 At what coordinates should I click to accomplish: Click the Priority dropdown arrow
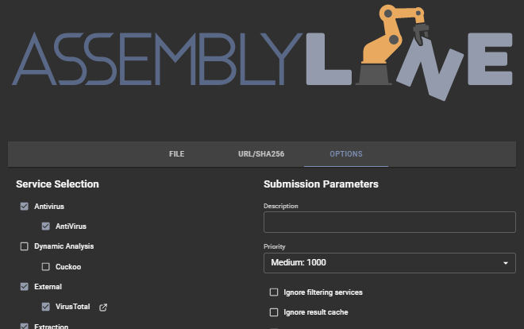pyautogui.click(x=506, y=263)
